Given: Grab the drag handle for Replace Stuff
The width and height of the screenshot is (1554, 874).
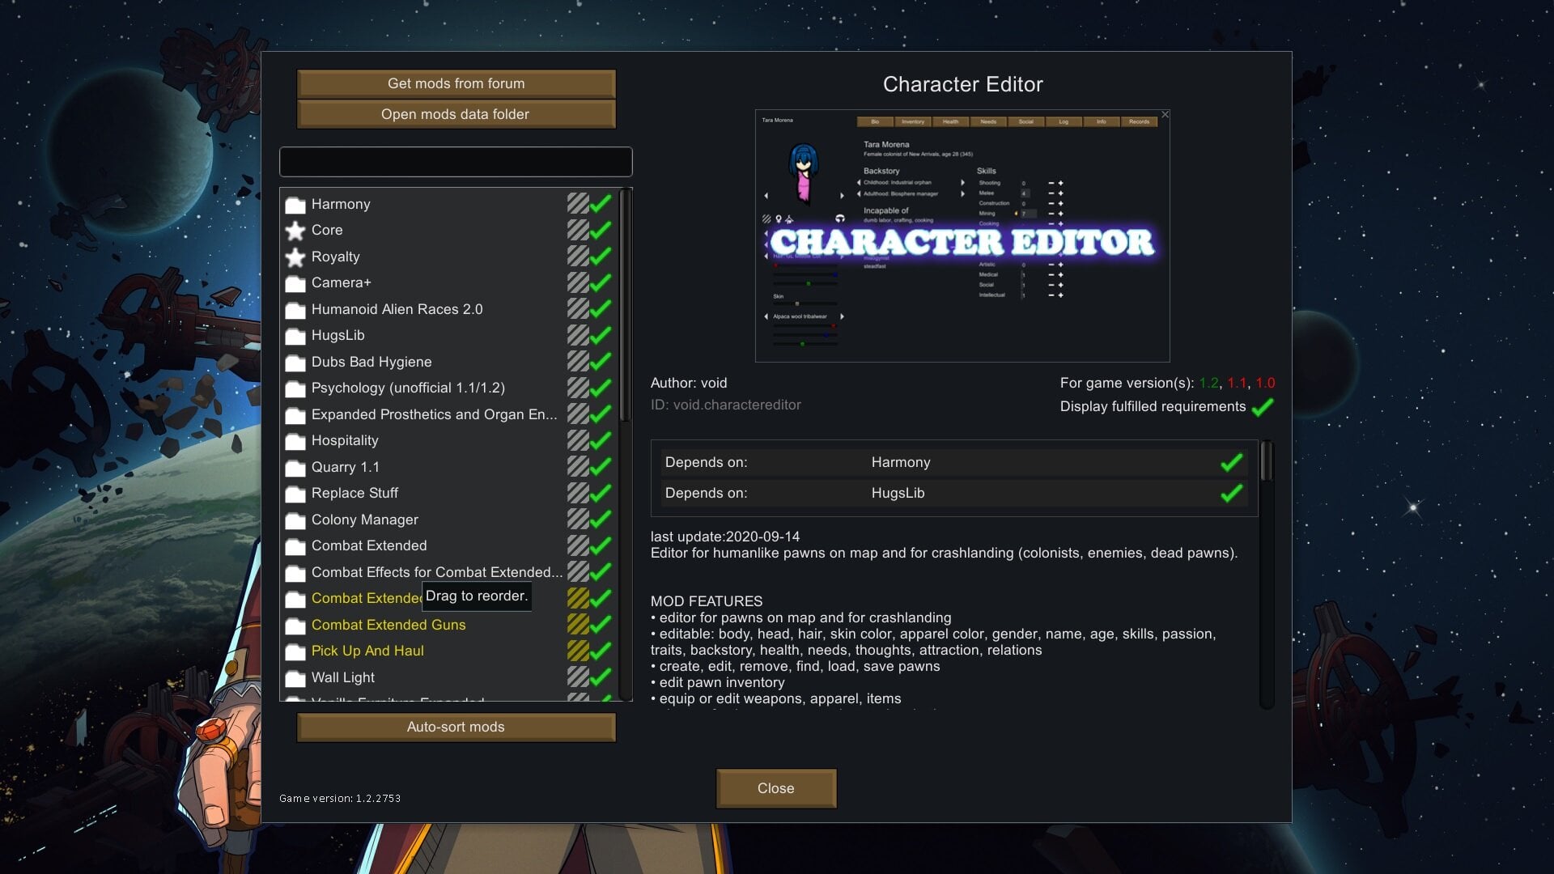Looking at the screenshot, I should pos(578,493).
